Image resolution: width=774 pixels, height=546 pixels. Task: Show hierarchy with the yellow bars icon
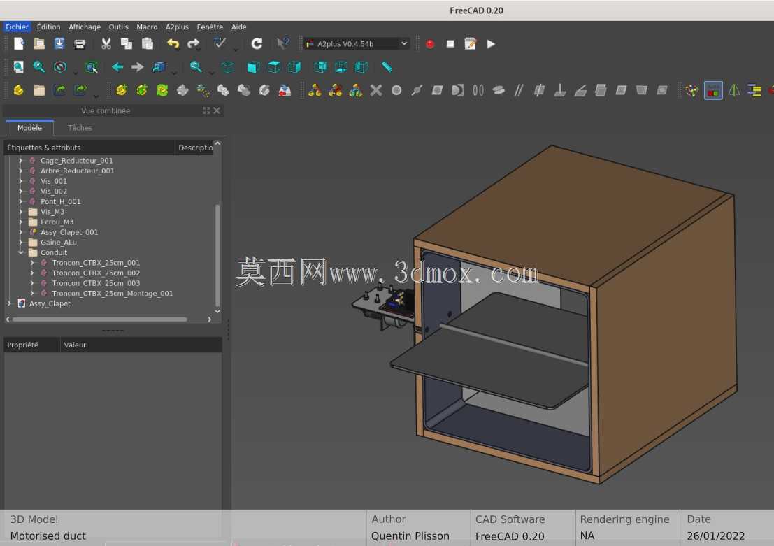754,90
